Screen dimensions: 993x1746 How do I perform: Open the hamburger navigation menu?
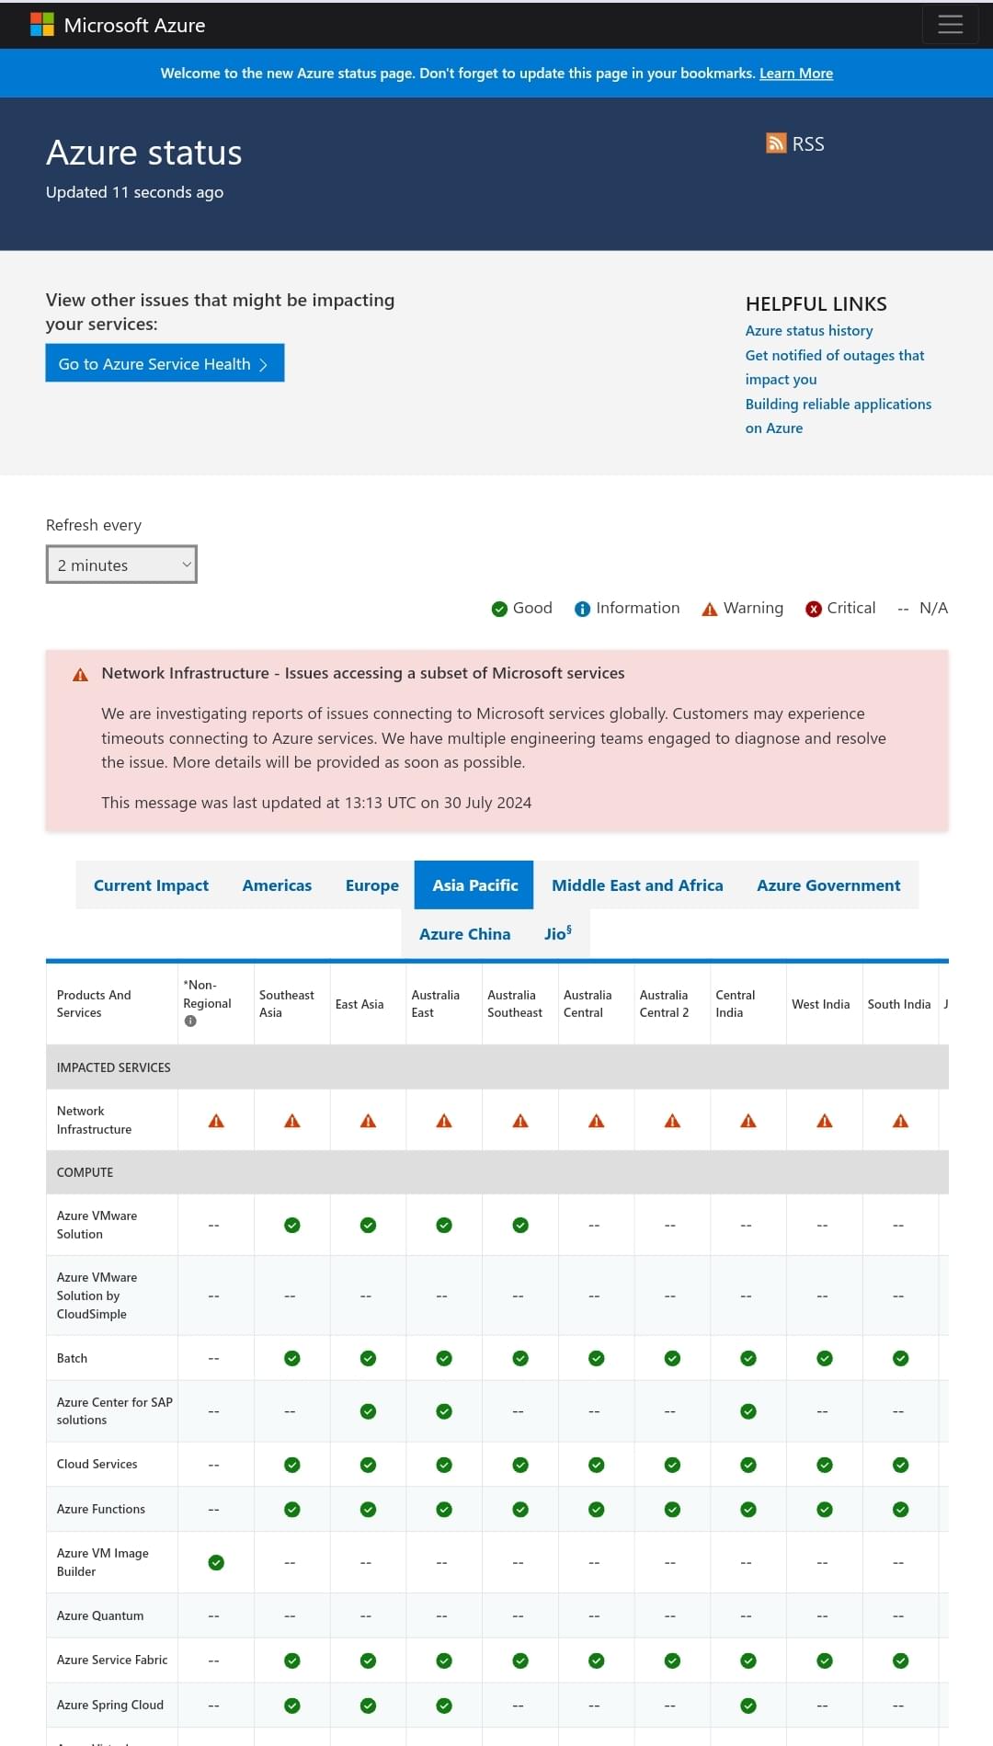tap(950, 25)
